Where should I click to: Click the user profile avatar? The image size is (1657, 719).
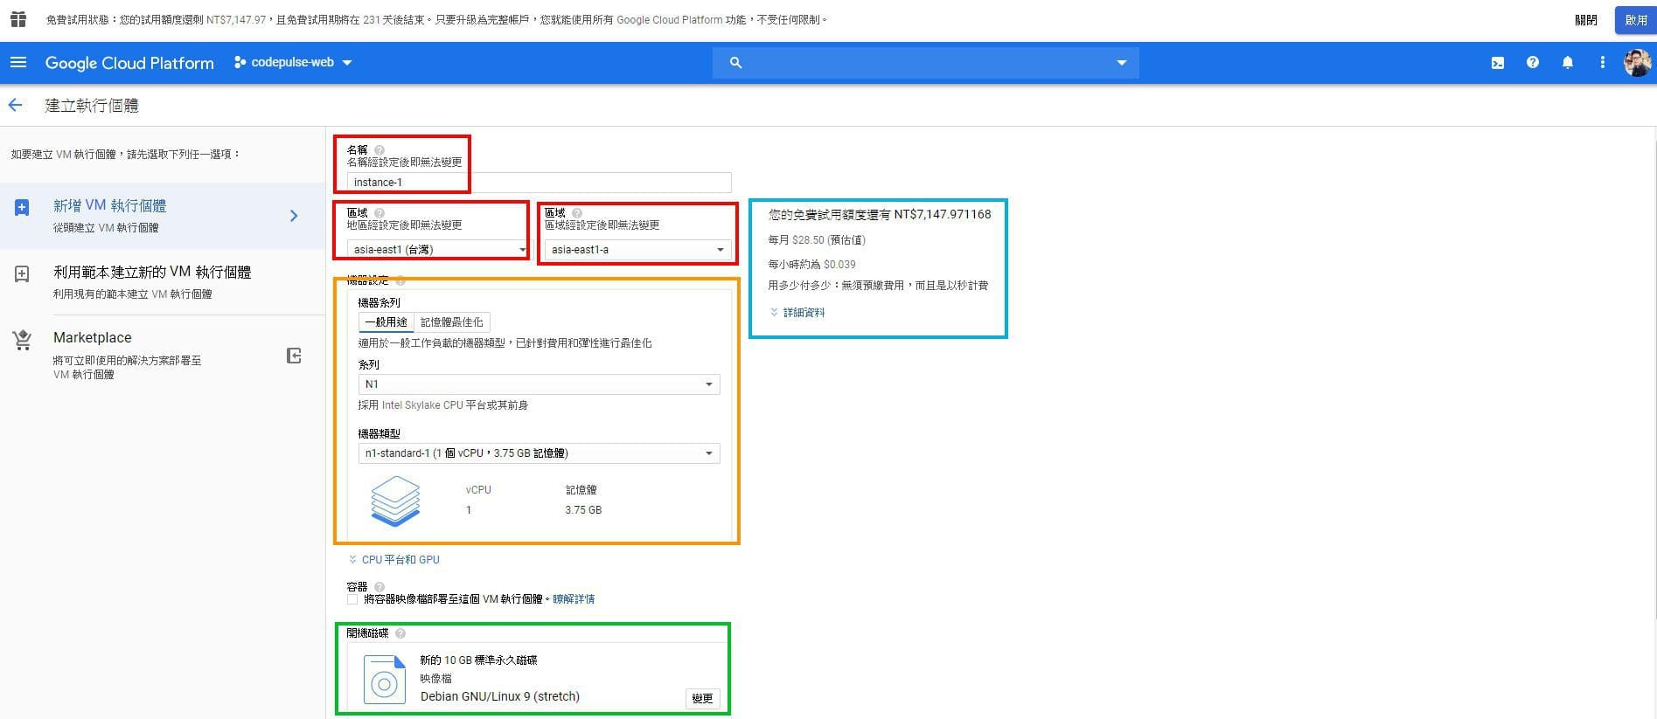pos(1637,63)
